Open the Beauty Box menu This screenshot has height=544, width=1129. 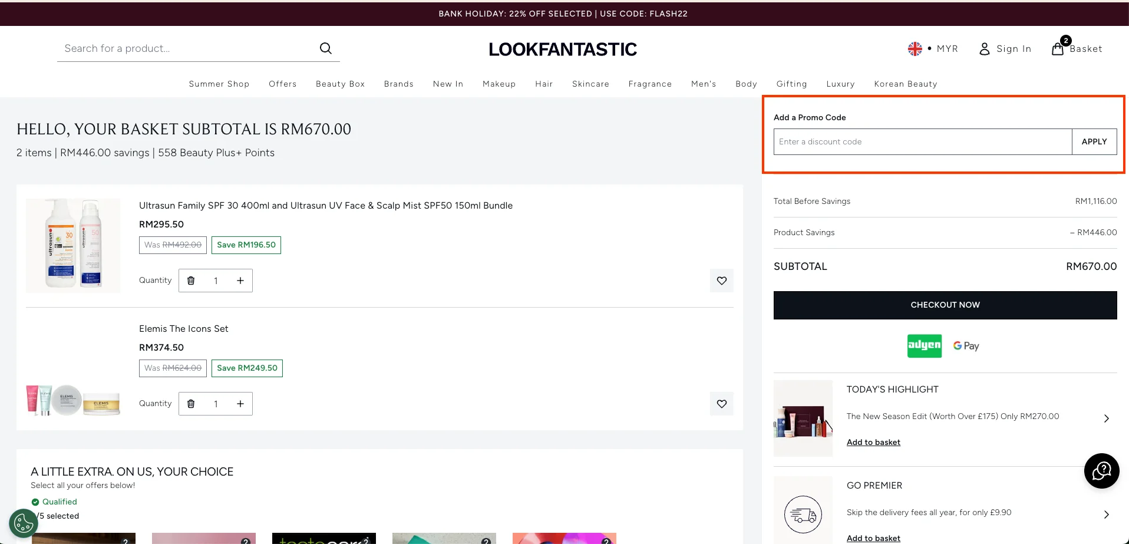(x=341, y=84)
